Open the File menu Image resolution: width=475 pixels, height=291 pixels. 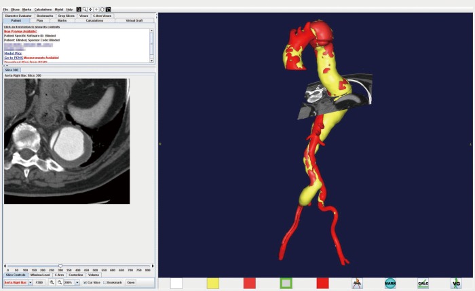(5, 9)
